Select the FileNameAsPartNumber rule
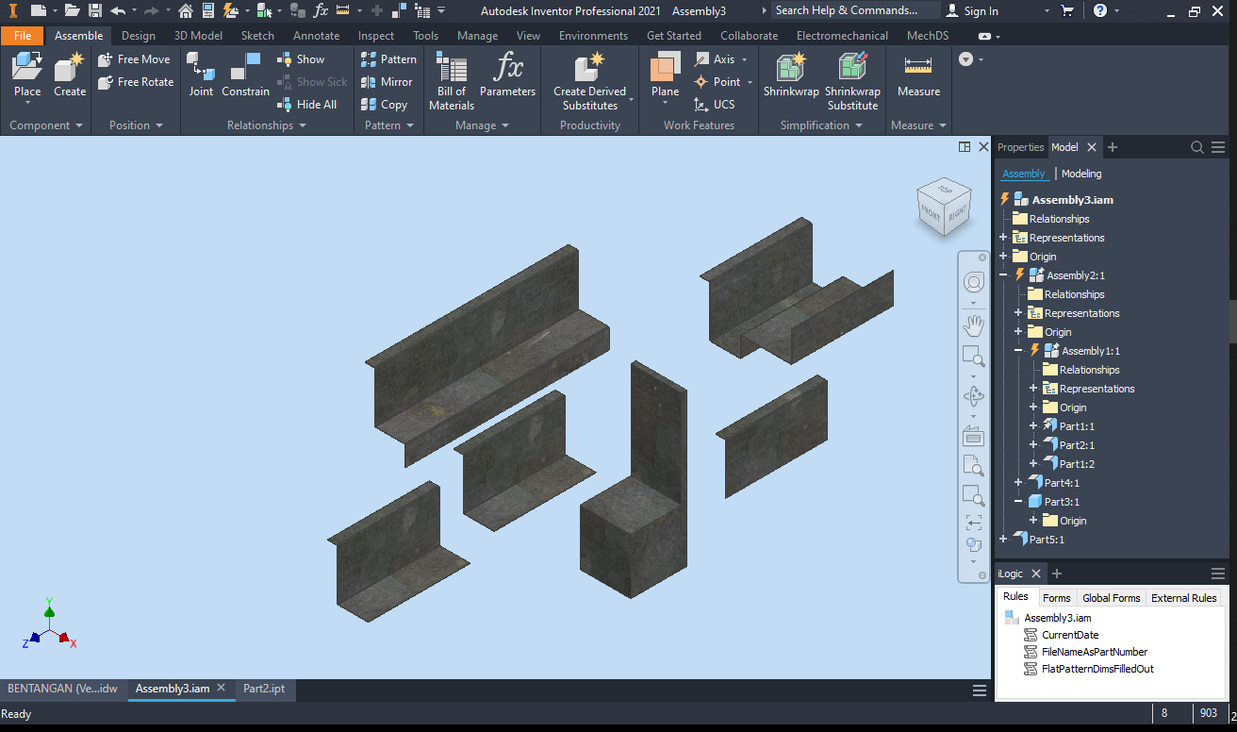The image size is (1237, 732). click(x=1095, y=652)
